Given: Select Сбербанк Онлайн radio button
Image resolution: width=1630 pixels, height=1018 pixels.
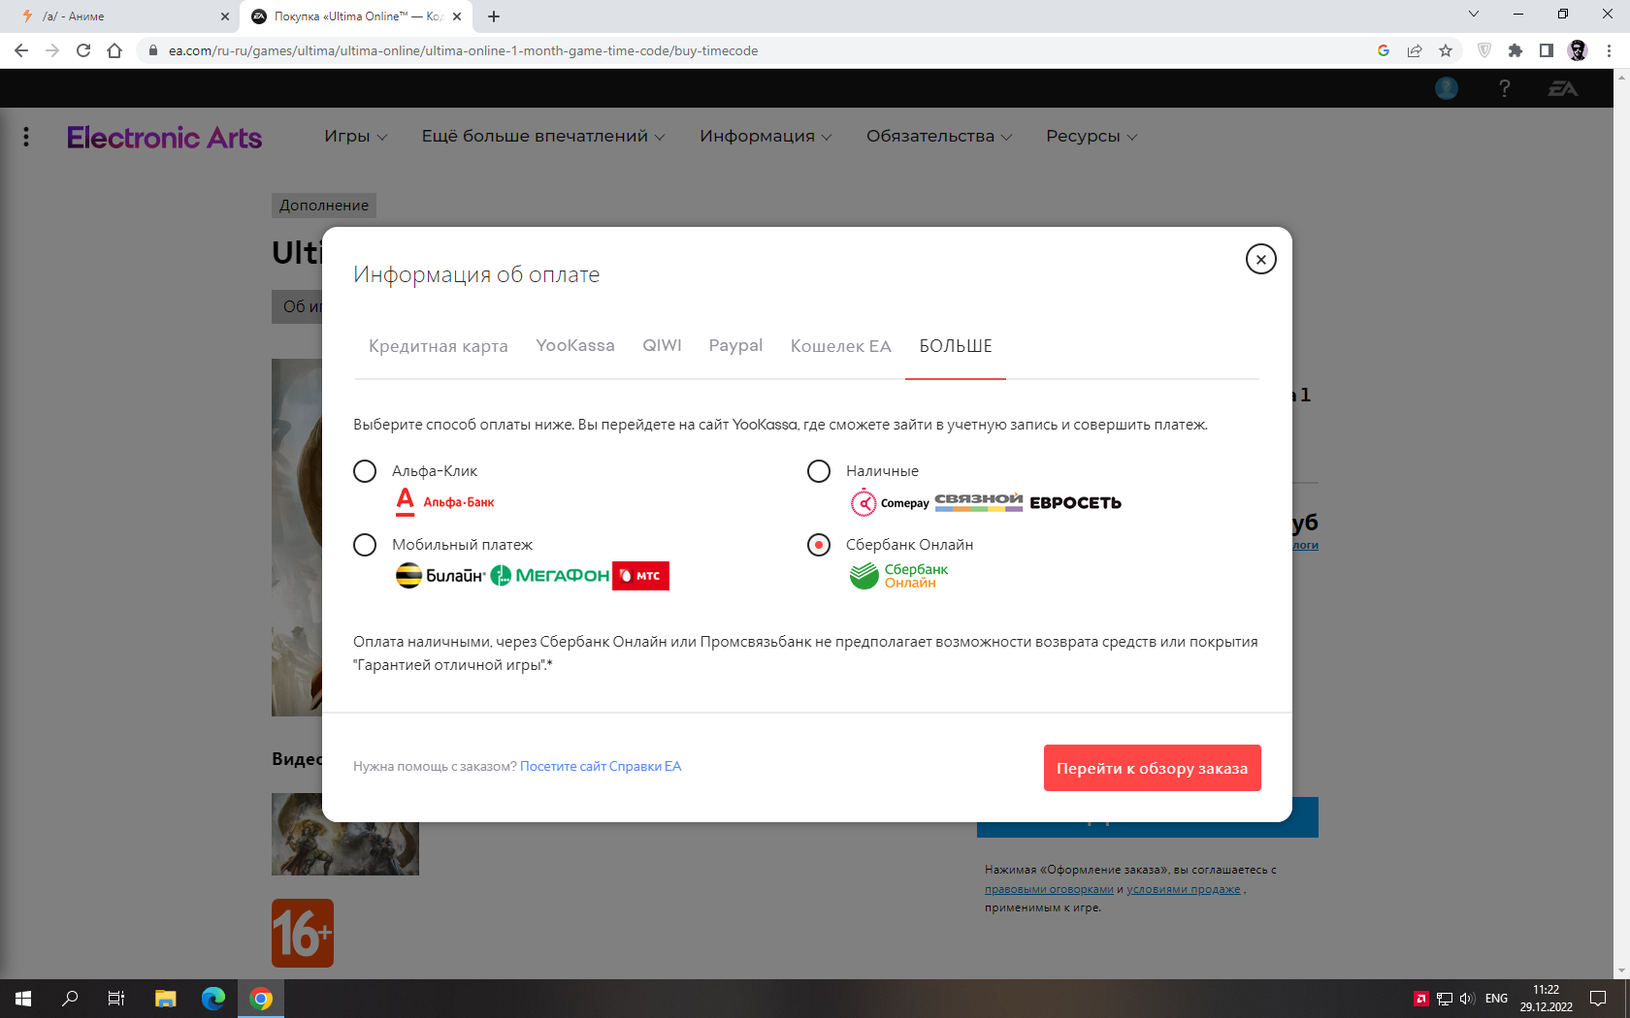Looking at the screenshot, I should (819, 545).
